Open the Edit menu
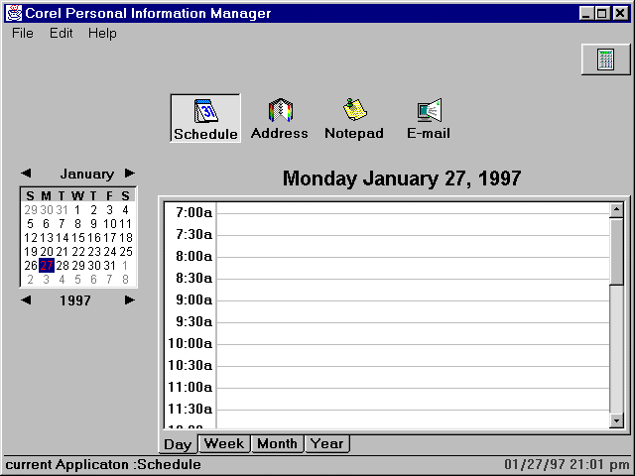The image size is (635, 476). click(62, 33)
